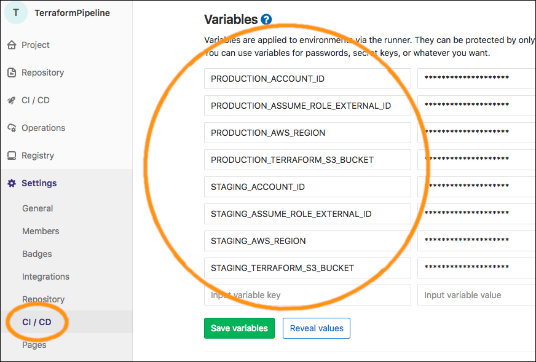Click the TerraformPipeline project avatar
Screen dimensions: 536x362
(x=15, y=12)
